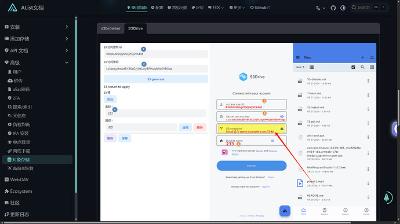Image resolution: width=400 pixels, height=224 pixels.
Task: Click the rocket back-to-top icon
Action: [x=387, y=197]
